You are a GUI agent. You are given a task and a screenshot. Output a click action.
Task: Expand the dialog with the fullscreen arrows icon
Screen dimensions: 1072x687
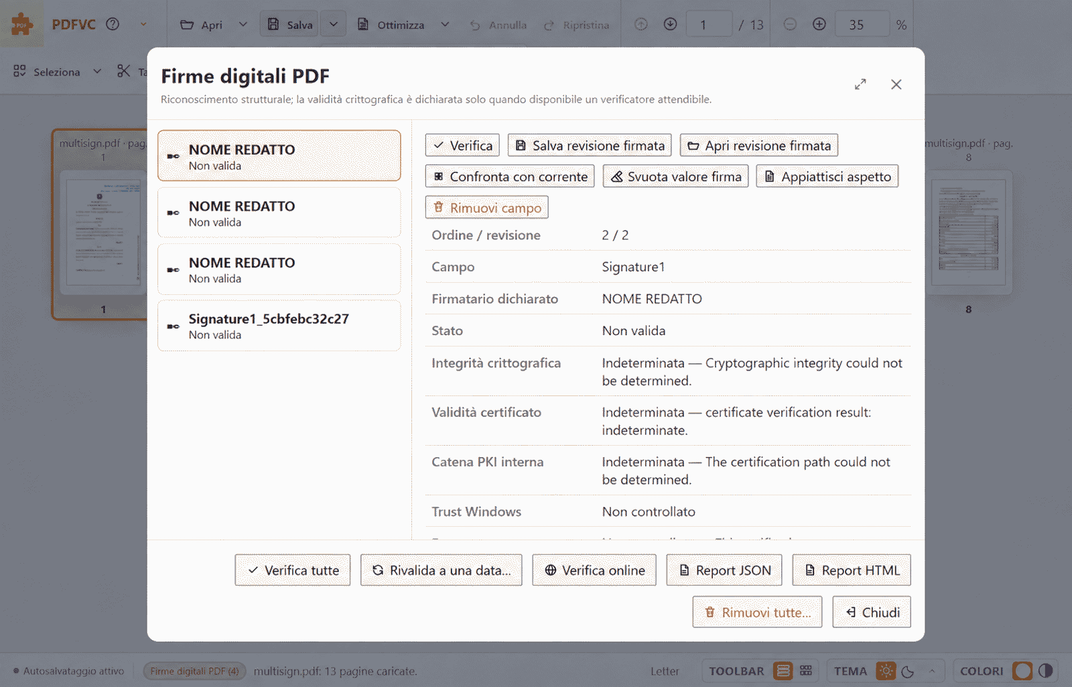coord(860,84)
